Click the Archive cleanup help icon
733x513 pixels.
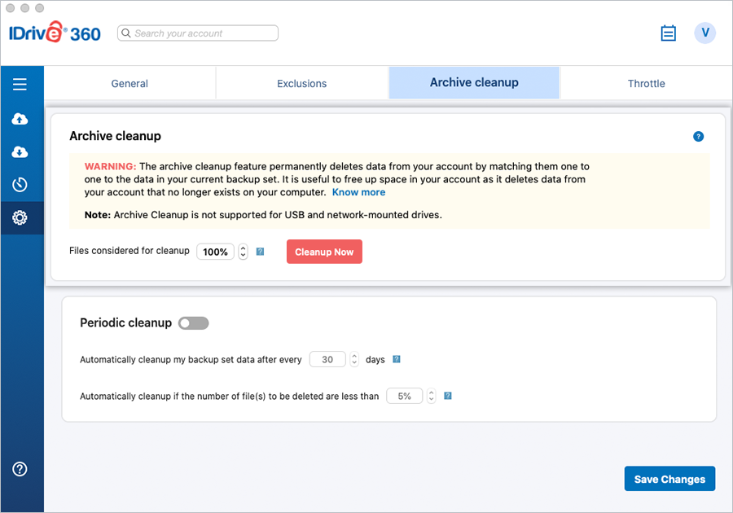click(x=698, y=137)
